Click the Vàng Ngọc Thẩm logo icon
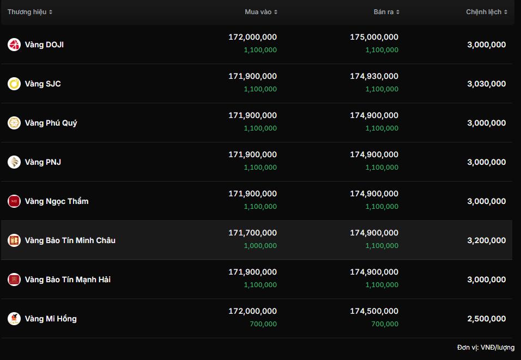The height and width of the screenshot is (360, 521). pyautogui.click(x=14, y=201)
